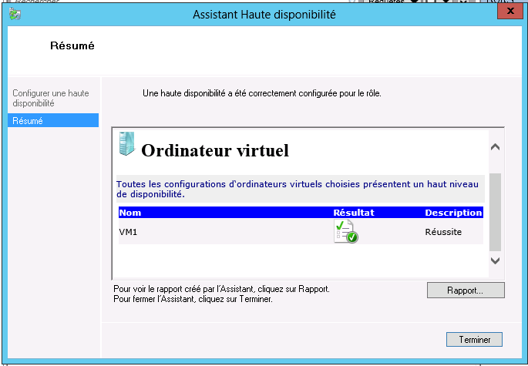Click the Réussite description cell

[x=443, y=232]
